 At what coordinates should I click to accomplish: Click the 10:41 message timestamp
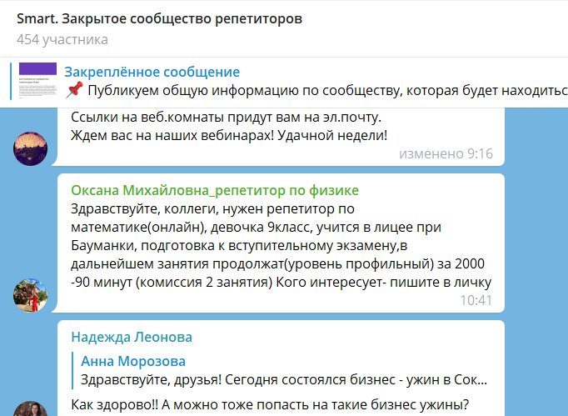click(x=476, y=300)
